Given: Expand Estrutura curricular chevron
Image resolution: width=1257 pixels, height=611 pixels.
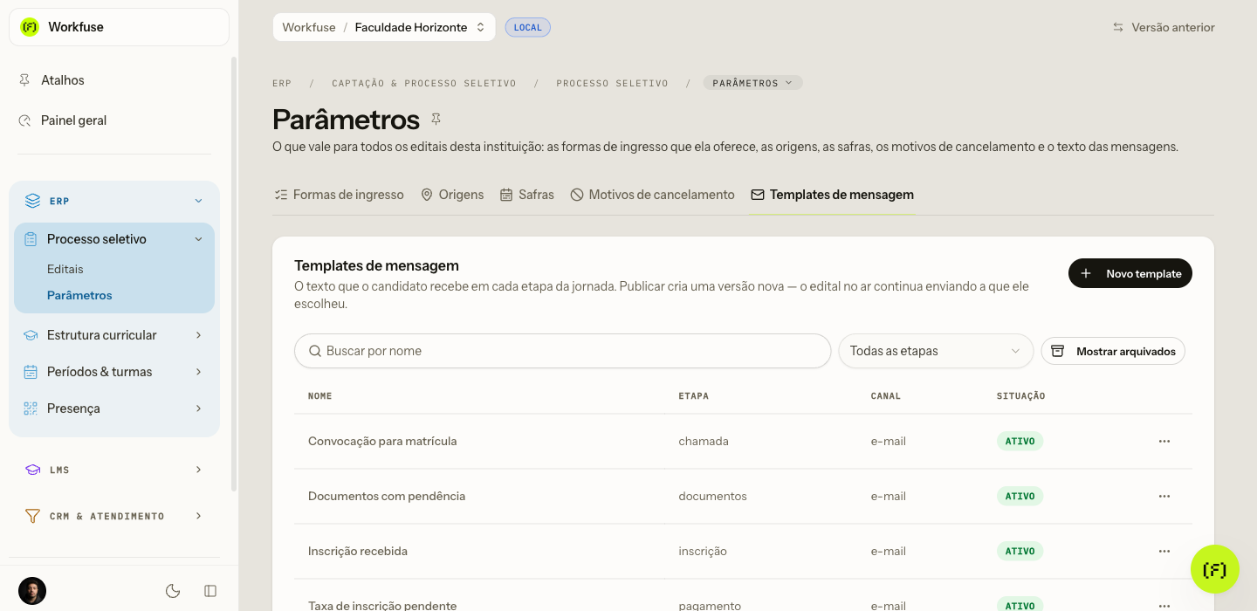Looking at the screenshot, I should [x=198, y=335].
